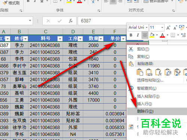Choose Paste Values (123) icon
Image resolution: width=187 pixels, height=140 pixels.
tap(149, 72)
